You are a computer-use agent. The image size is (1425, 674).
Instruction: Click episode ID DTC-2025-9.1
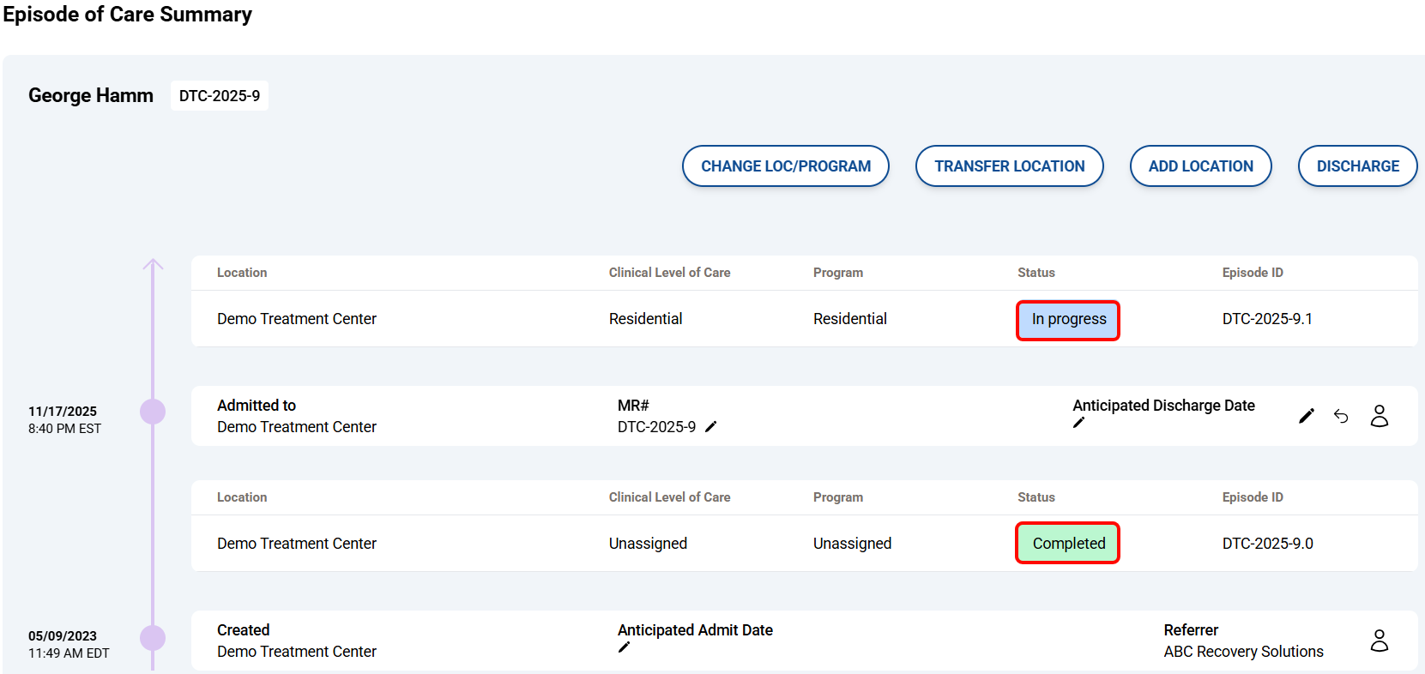(x=1267, y=319)
